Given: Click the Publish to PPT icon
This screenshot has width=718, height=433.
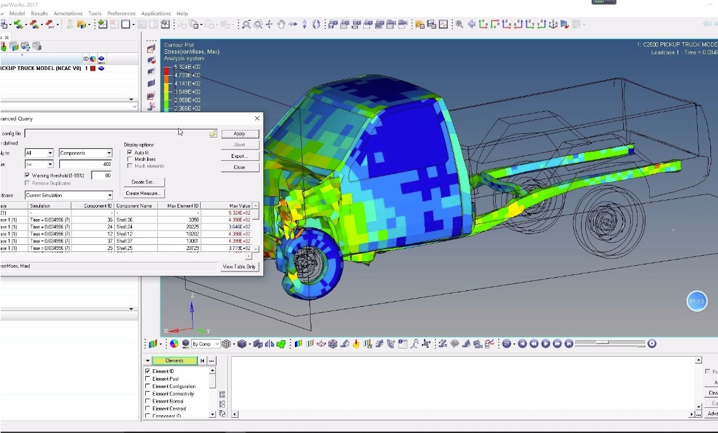Looking at the screenshot, I should (49, 25).
